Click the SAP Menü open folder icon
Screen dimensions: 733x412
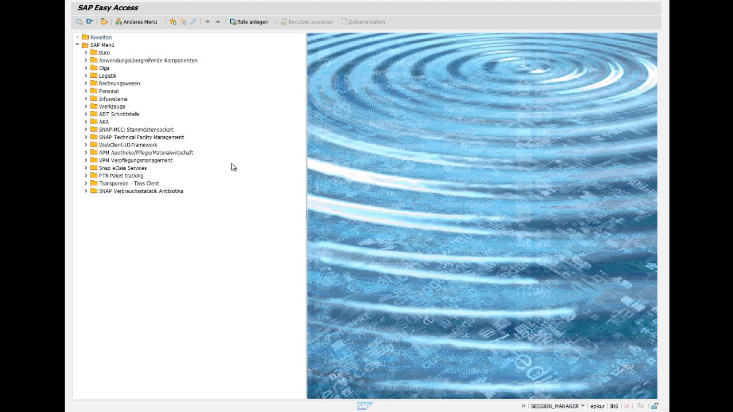click(x=85, y=45)
